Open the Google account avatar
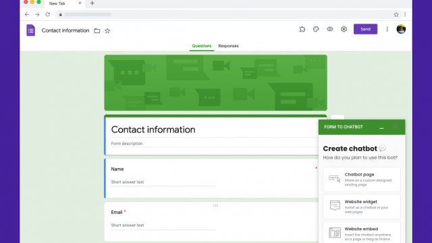The image size is (432, 243). click(x=401, y=29)
